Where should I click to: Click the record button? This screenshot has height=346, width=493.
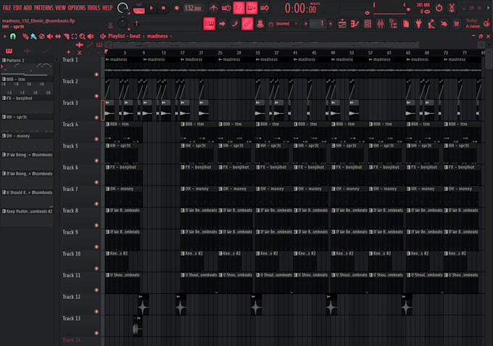coord(176,8)
